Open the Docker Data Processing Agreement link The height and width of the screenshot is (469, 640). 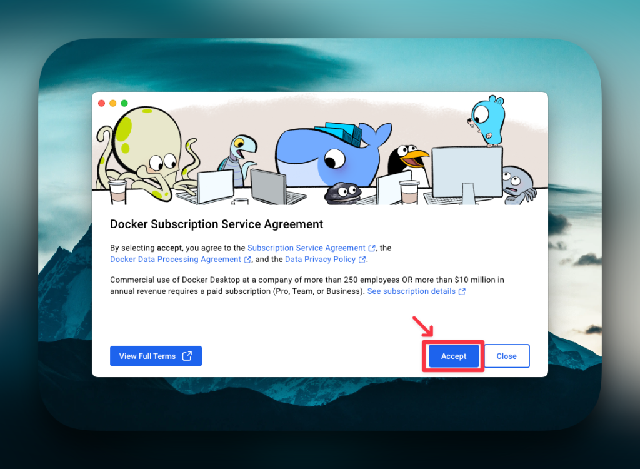[176, 259]
